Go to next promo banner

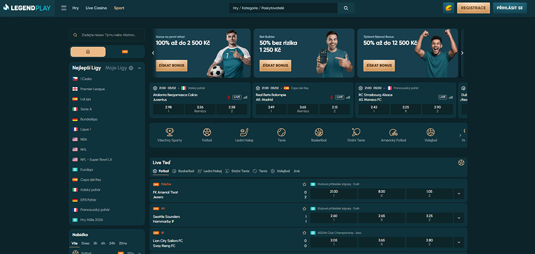[x=462, y=53]
